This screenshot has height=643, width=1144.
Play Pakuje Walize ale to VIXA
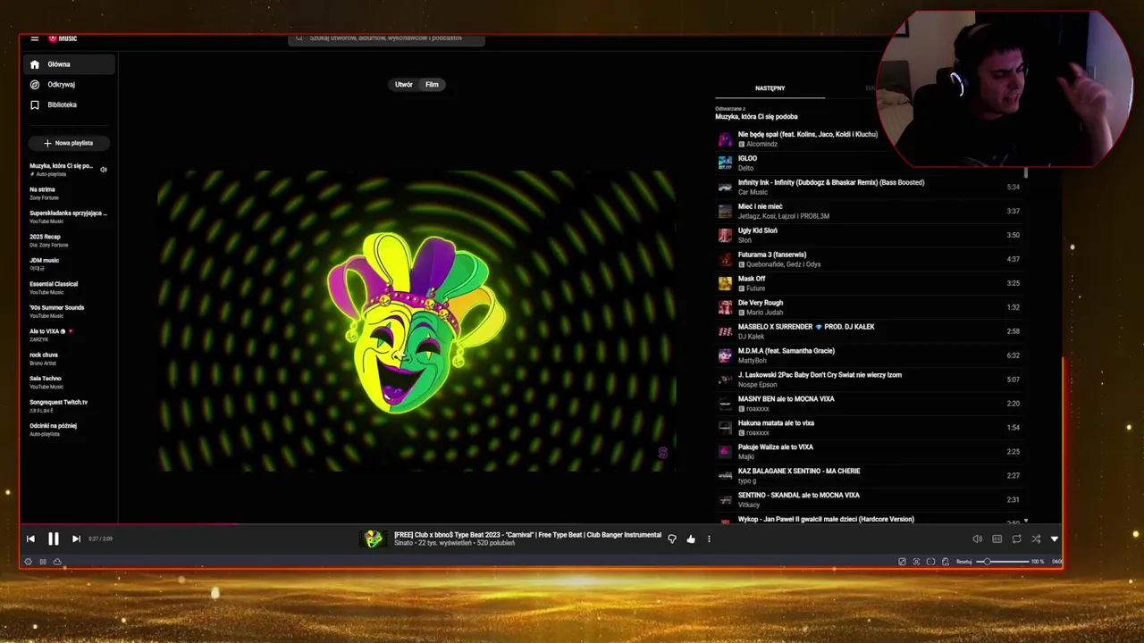tap(869, 452)
